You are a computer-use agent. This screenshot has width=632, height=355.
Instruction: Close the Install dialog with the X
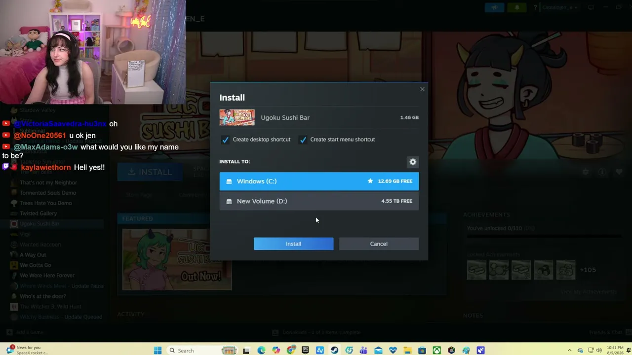coord(422,89)
